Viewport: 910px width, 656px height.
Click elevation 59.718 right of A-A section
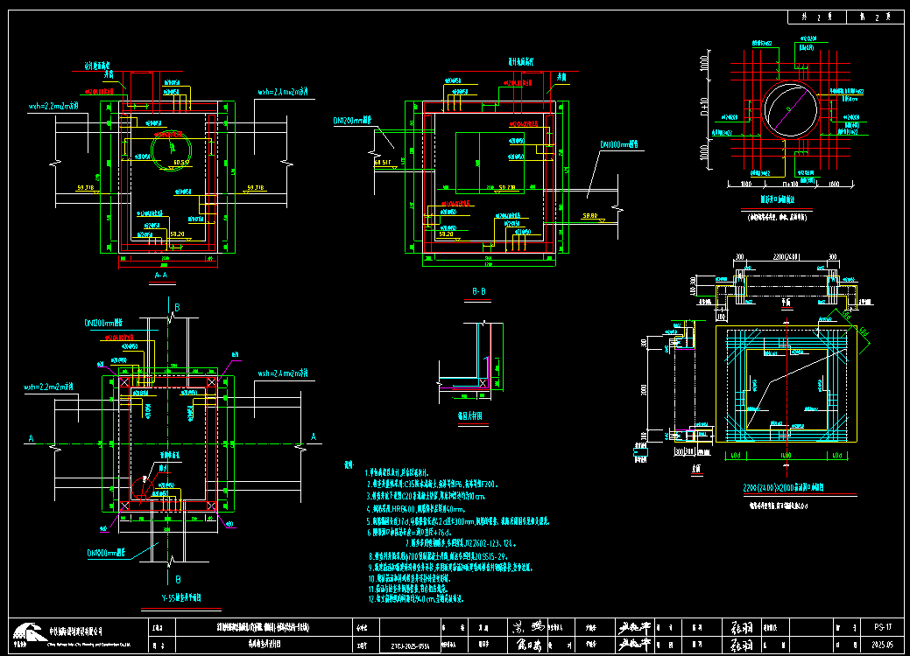click(256, 188)
